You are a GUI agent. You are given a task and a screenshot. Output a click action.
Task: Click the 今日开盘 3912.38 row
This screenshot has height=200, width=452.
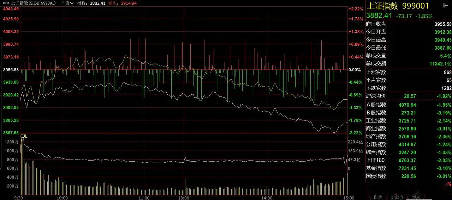click(409, 32)
